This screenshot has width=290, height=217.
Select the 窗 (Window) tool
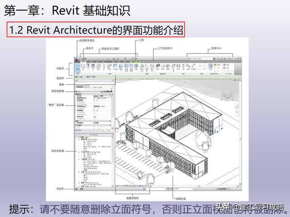93,67
